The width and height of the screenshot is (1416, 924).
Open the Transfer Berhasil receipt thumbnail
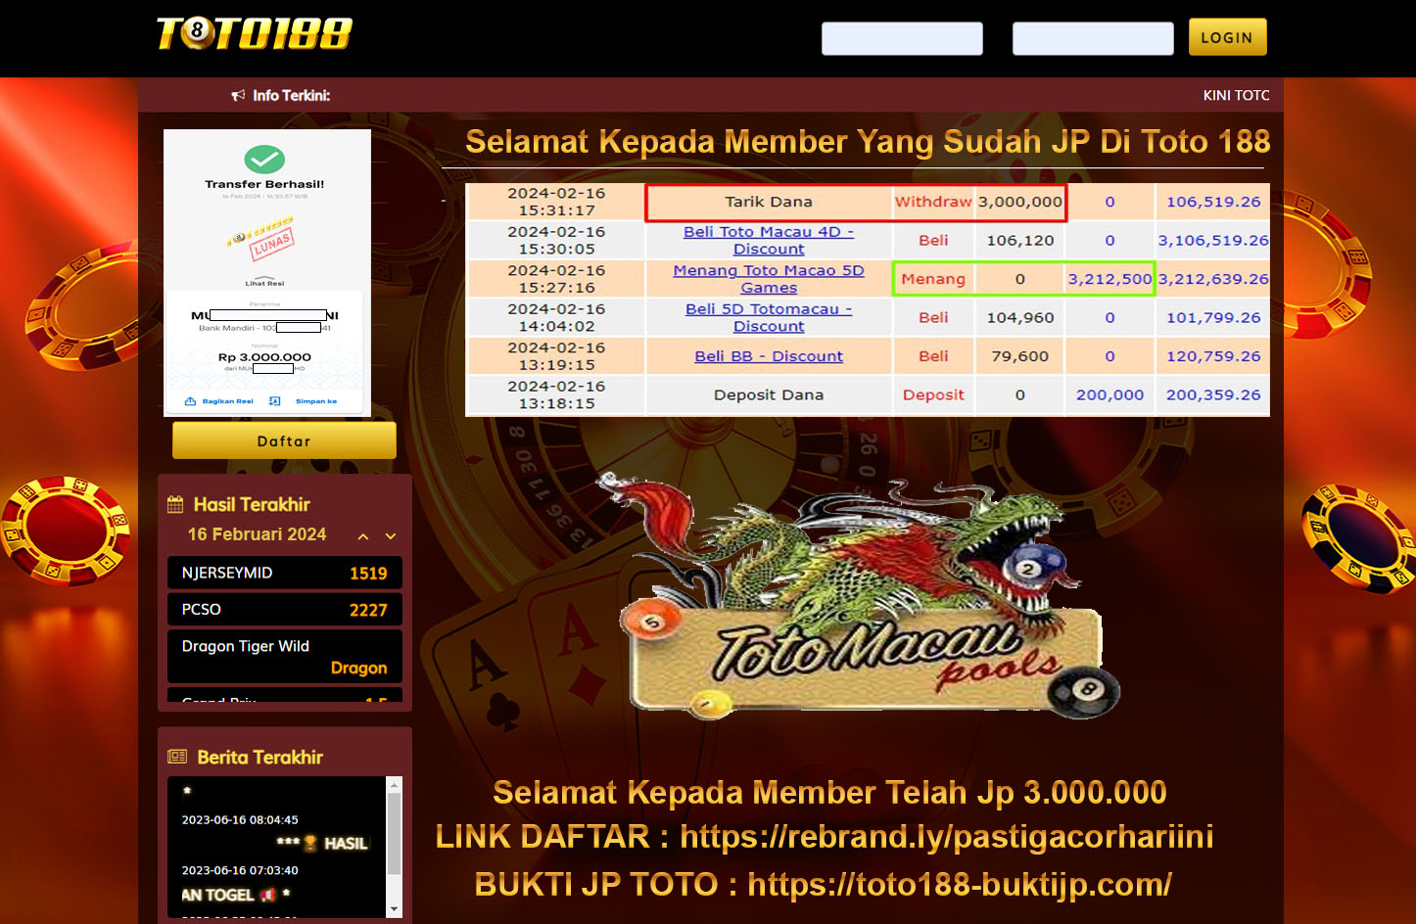[x=267, y=272]
